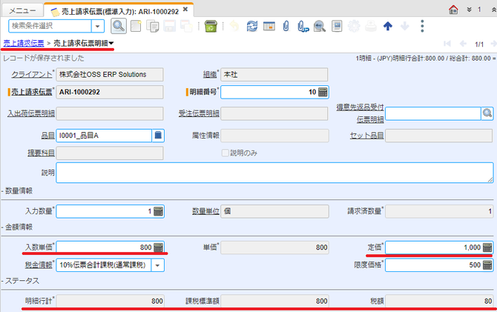Click the 受注伝票明細 label link
Screen dimensions: 497x312
pyautogui.click(x=199, y=113)
